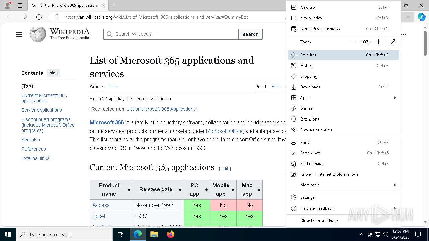Open the Edit tab
This screenshot has width=429, height=241.
275,87
